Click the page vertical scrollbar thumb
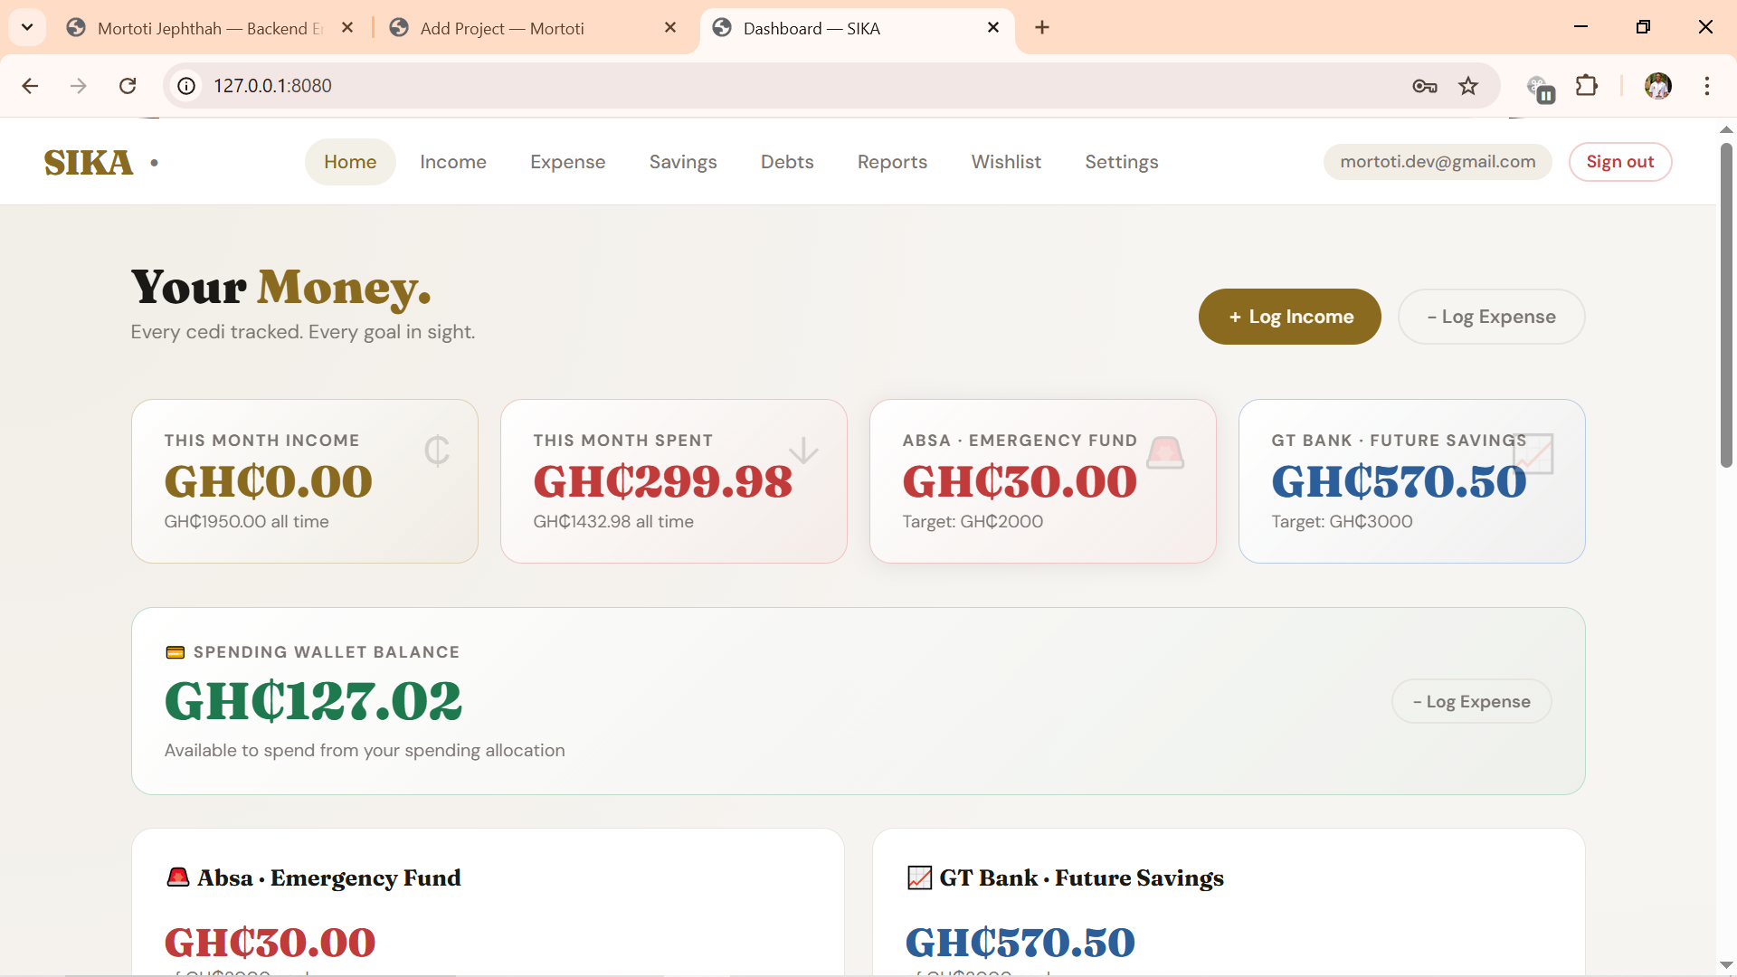 pyautogui.click(x=1726, y=303)
